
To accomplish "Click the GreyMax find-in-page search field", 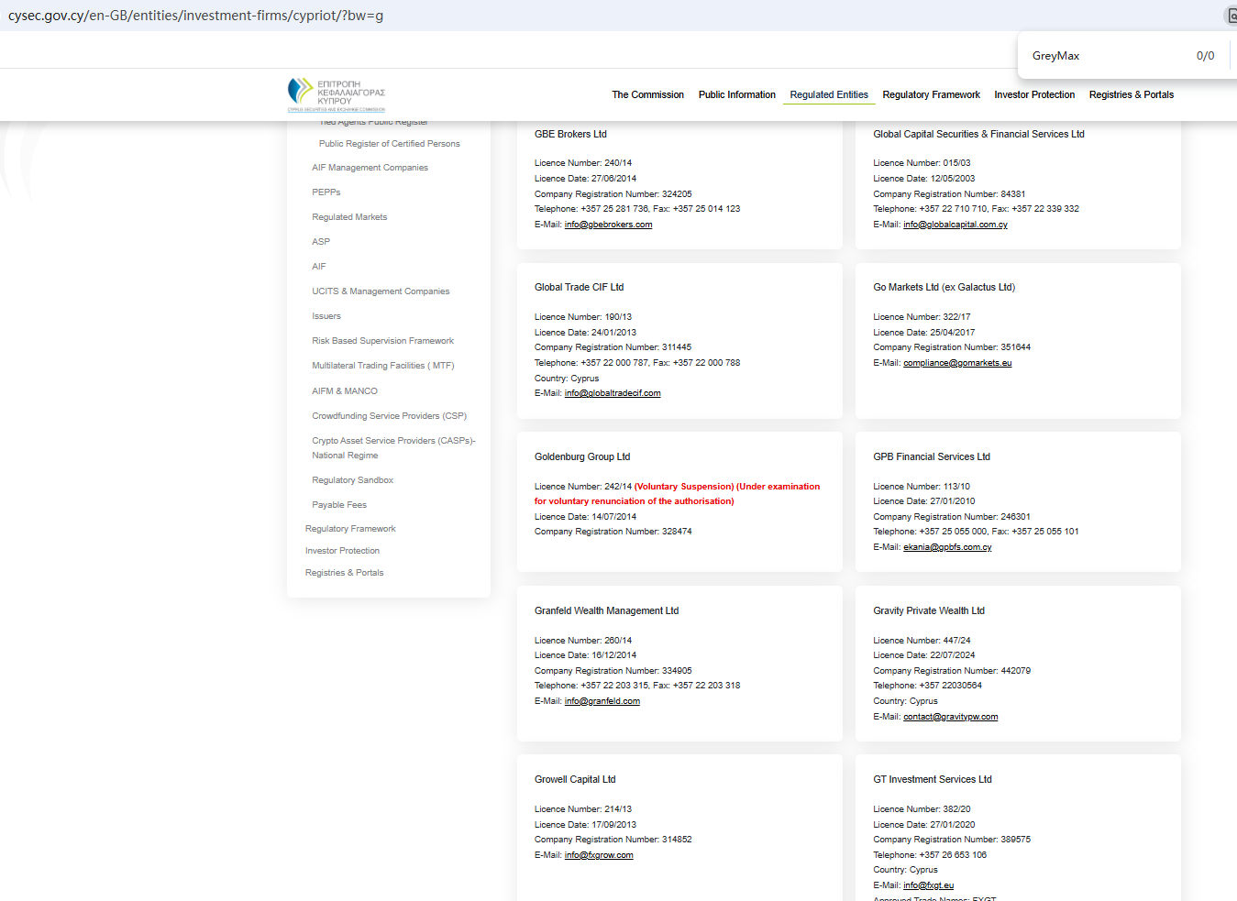I will click(x=1100, y=56).
